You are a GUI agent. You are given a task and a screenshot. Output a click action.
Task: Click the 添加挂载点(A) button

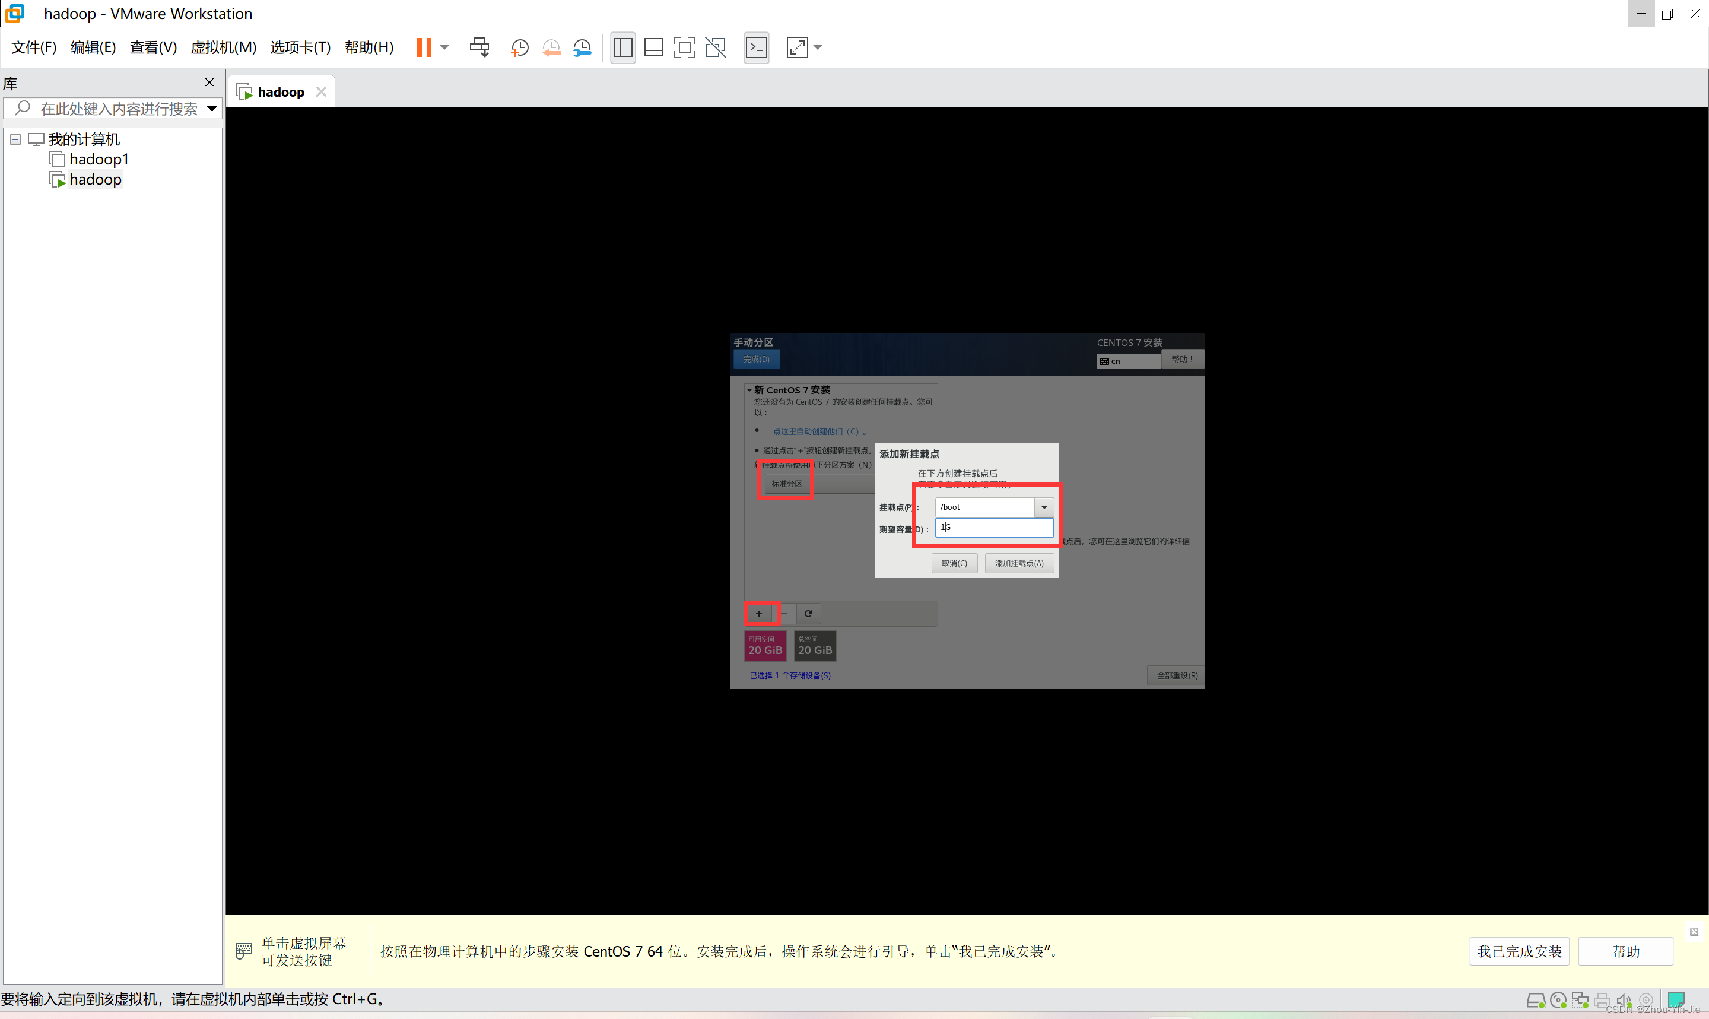[x=1019, y=564]
